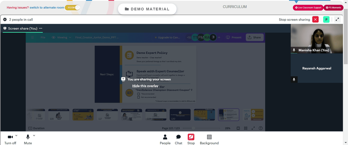
Task: Click Manisha Khan's microphone indicator
Action: [x=294, y=50]
